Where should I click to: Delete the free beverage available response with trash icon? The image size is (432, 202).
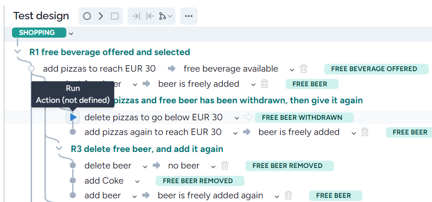point(304,68)
